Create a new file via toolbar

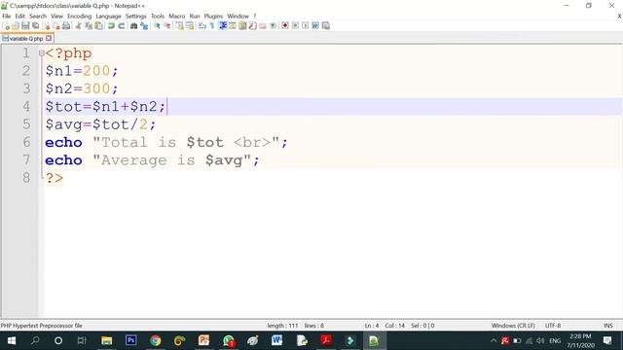tap(6, 26)
